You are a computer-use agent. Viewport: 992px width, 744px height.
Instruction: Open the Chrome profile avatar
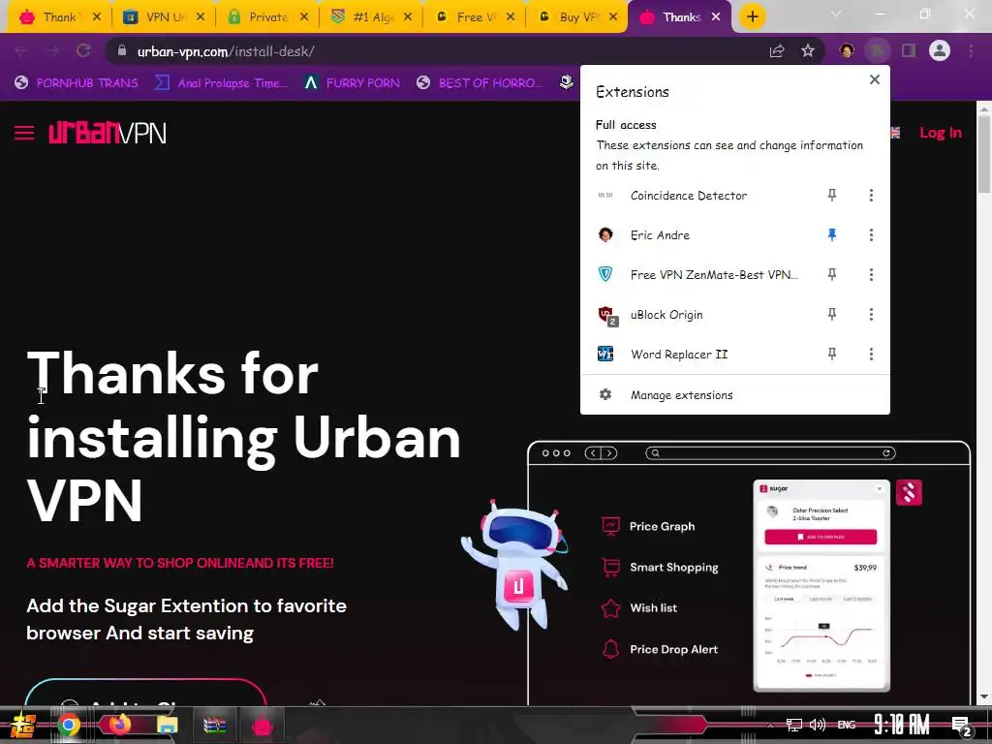click(x=940, y=51)
